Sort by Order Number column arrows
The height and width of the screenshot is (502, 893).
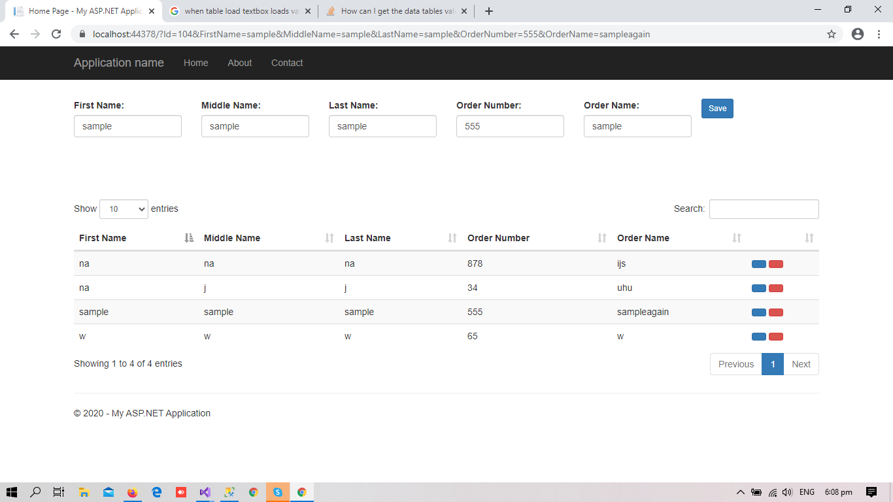602,238
